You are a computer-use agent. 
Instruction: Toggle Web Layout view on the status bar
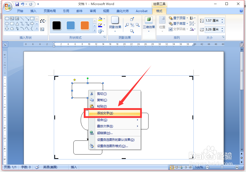coord(180,167)
